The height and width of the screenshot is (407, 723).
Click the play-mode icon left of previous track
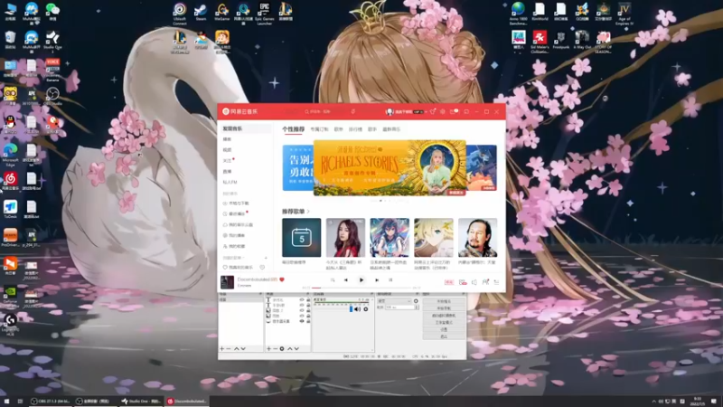click(333, 280)
